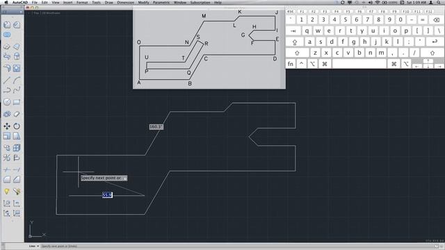
Task: Select the Move tool with four arrows
Action: (x=7, y=126)
